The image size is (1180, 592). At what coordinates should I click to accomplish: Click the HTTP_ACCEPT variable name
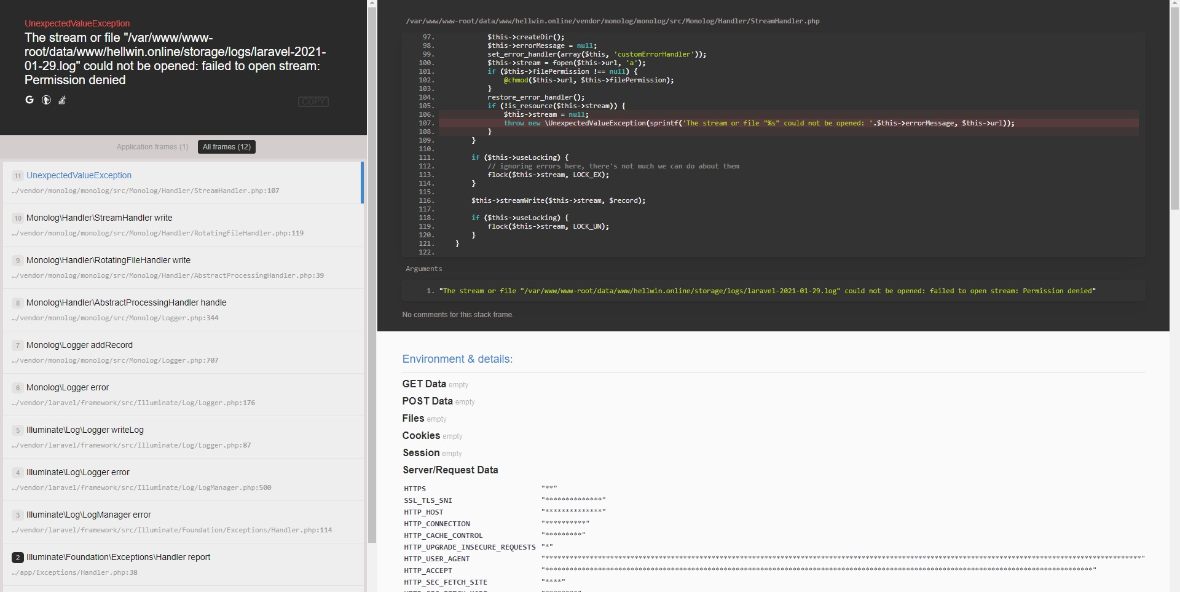point(428,570)
